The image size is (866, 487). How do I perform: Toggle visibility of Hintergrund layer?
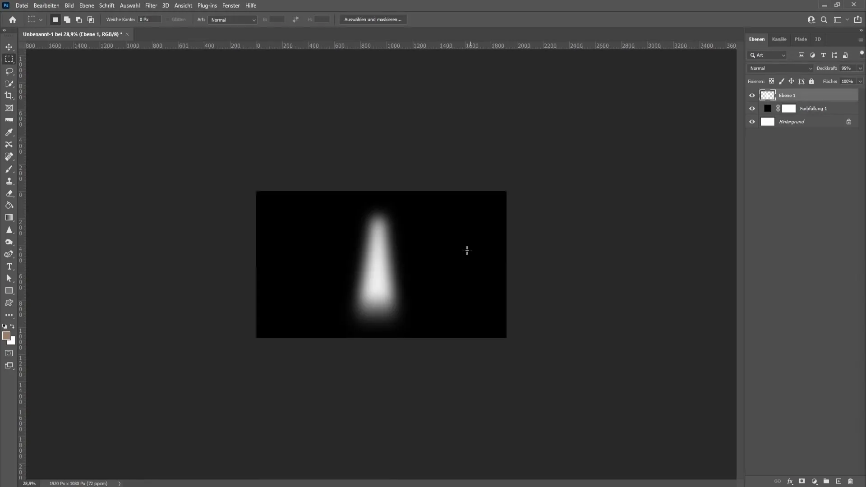752,121
